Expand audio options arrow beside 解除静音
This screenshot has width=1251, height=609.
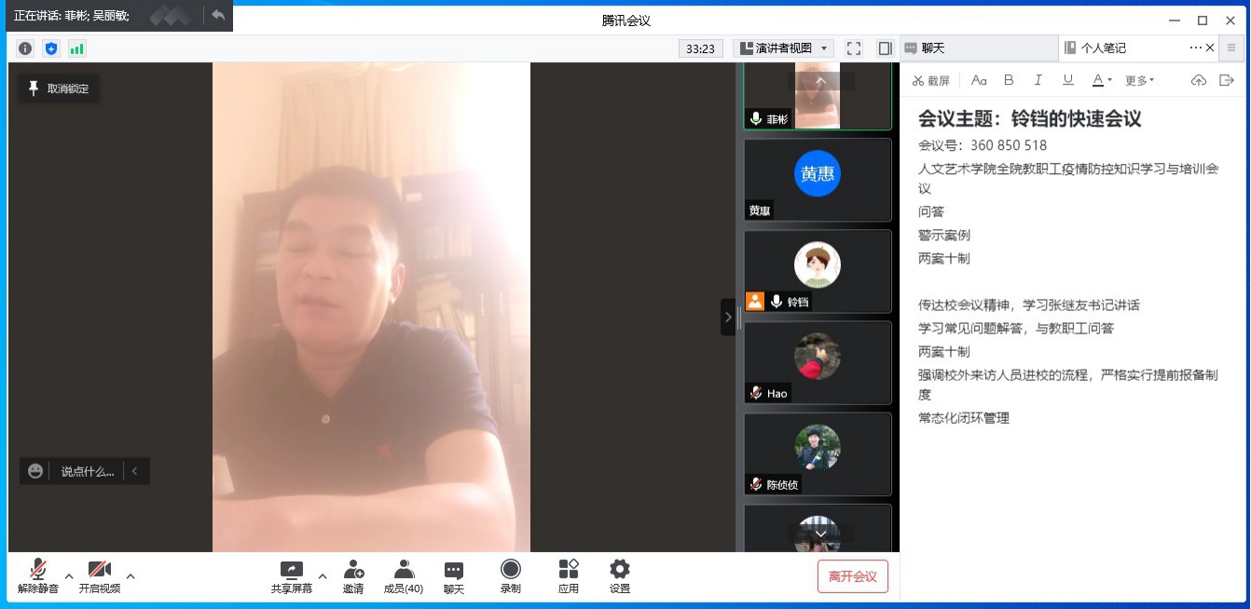pyautogui.click(x=69, y=575)
